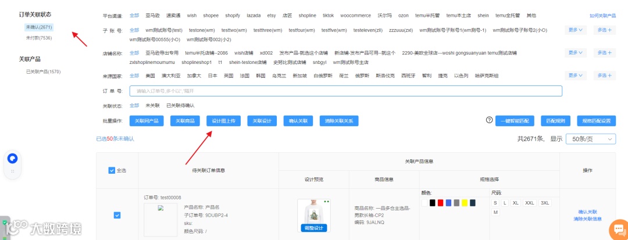628x240 pixels.
Task: Filter source country by 美国
Action: coord(150,76)
